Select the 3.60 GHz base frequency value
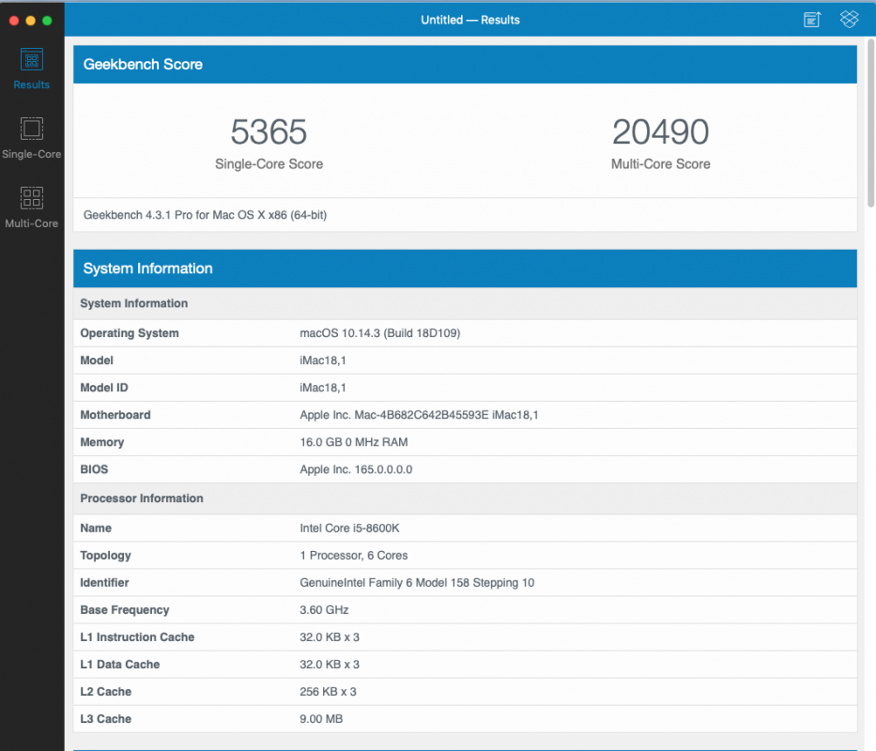Screen dimensions: 876x751 [324, 610]
